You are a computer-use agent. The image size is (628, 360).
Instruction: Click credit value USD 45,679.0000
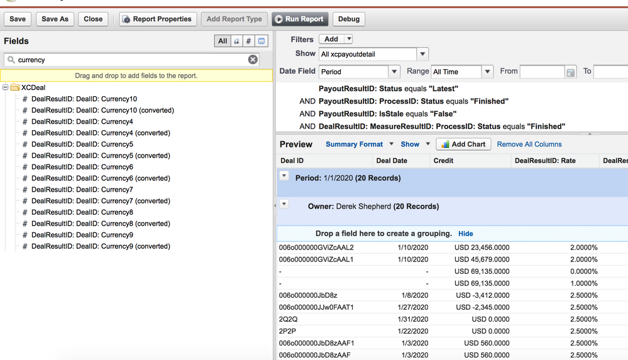[482, 259]
